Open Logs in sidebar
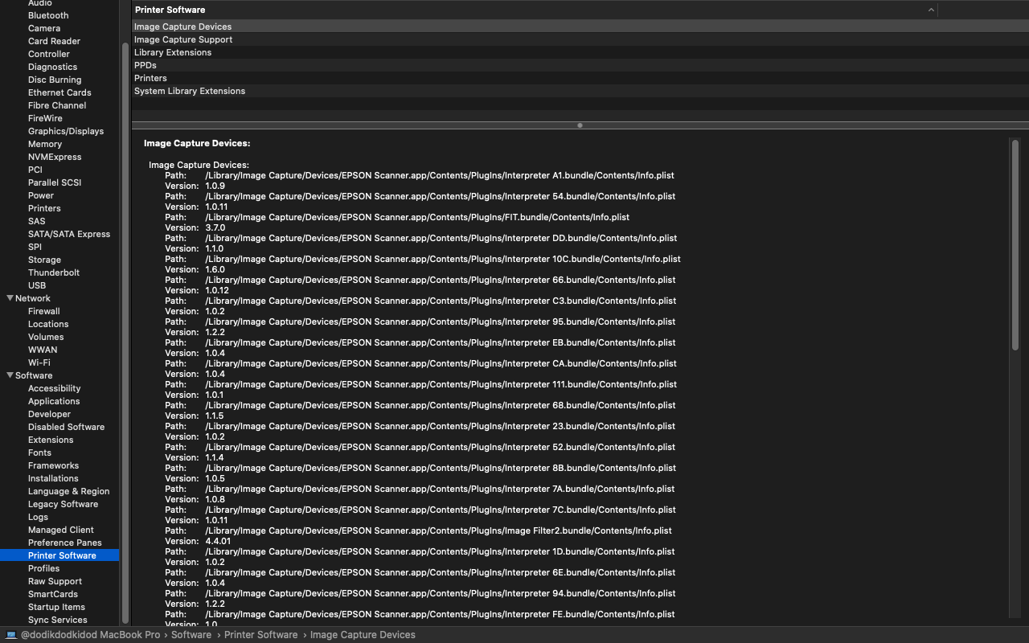 coord(38,517)
